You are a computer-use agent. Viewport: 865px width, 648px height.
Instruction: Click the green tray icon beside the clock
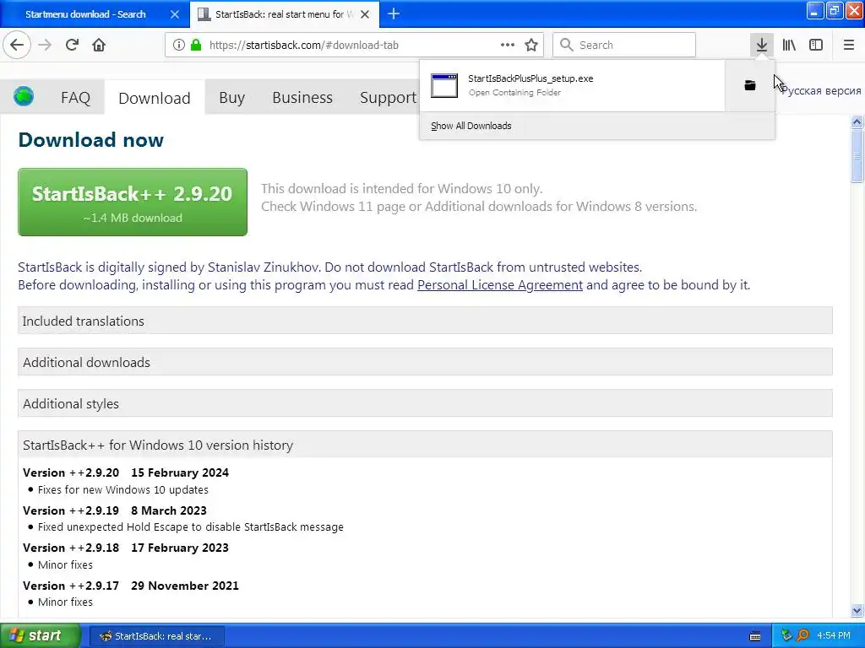click(787, 635)
